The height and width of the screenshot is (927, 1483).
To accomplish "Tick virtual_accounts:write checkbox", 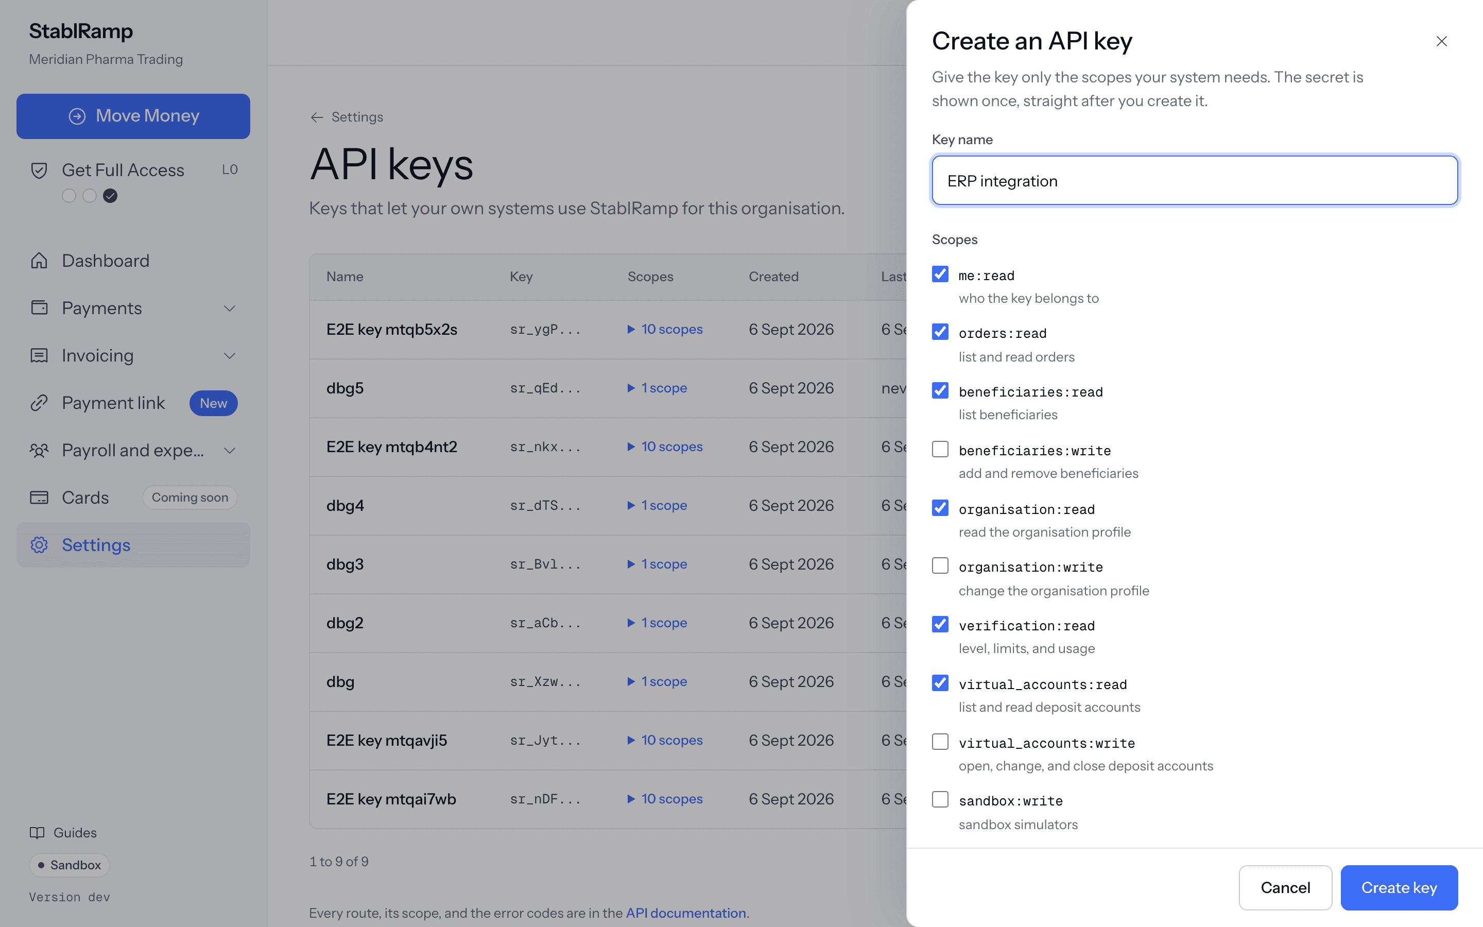I will 940,742.
